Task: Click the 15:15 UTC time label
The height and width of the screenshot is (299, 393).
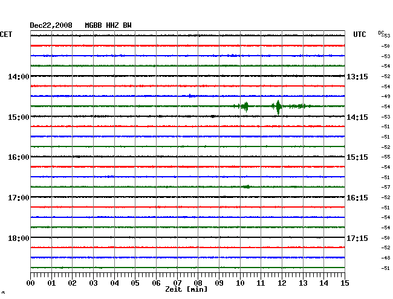Action: coord(357,157)
